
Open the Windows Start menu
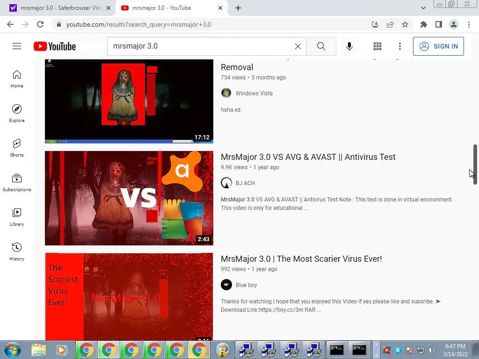(13, 350)
